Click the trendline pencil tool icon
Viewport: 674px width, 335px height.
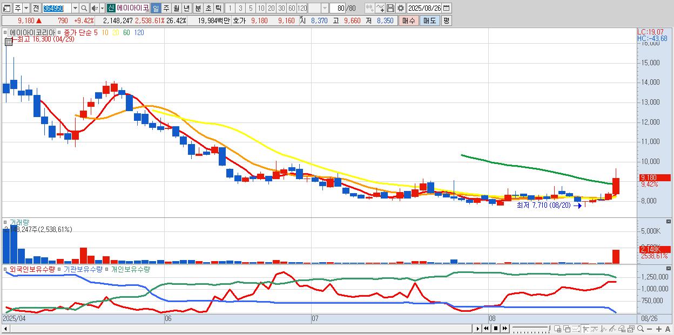(x=613, y=329)
